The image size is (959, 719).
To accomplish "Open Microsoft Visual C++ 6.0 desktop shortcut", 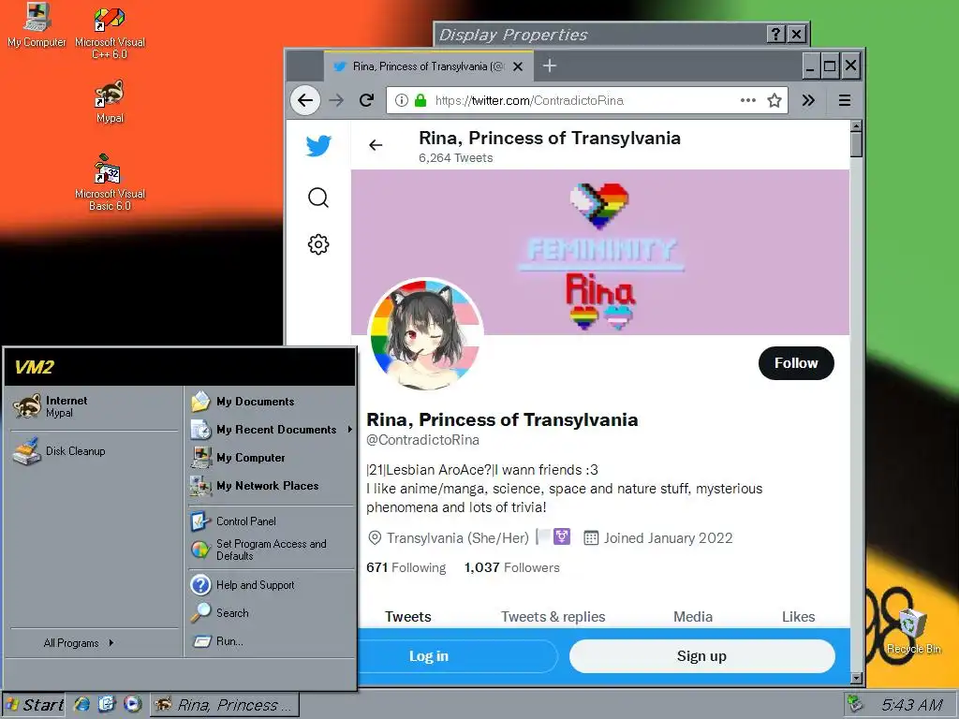I will [110, 31].
